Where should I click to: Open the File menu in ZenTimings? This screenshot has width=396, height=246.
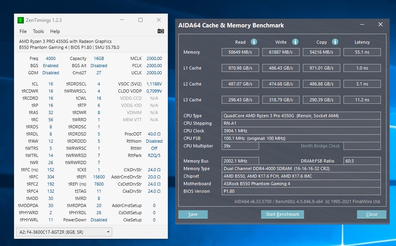[23, 31]
